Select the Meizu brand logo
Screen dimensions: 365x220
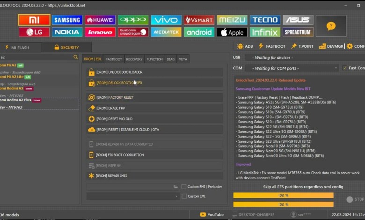[232, 20]
